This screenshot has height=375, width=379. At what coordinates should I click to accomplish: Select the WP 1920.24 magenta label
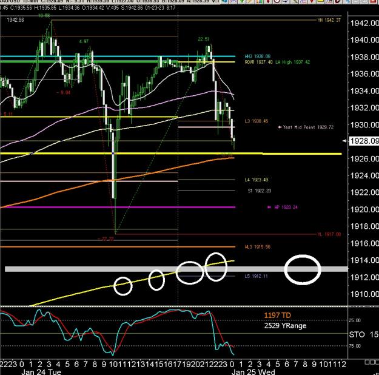click(x=286, y=208)
